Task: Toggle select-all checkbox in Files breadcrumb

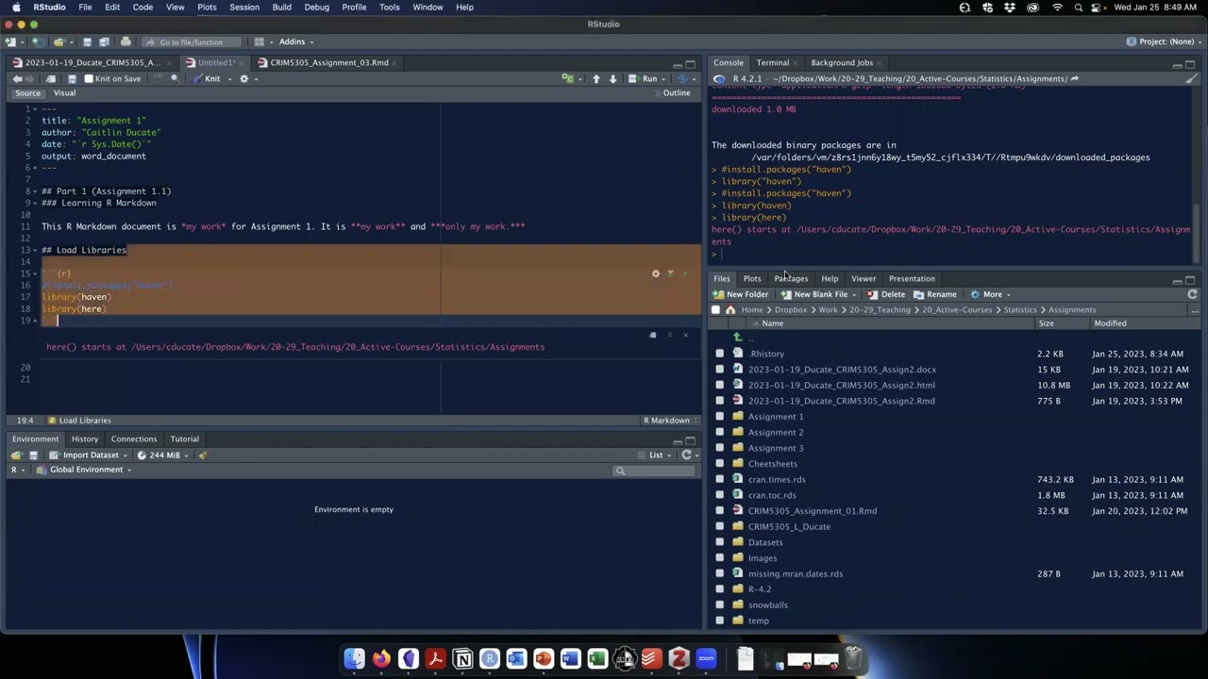Action: (715, 309)
